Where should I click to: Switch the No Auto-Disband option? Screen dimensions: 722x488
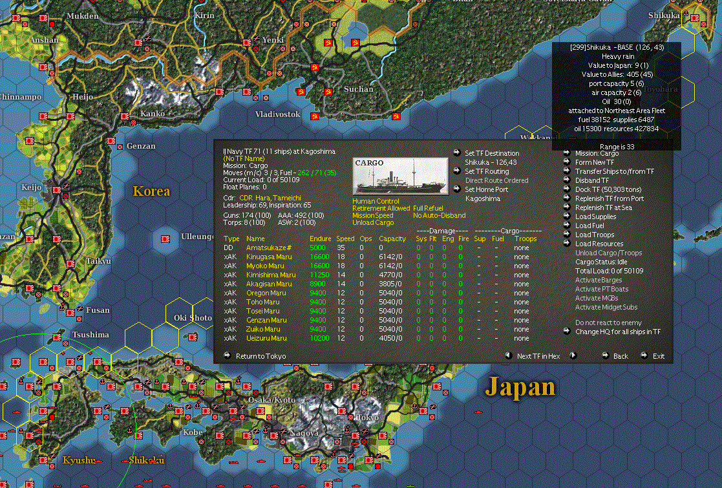point(440,215)
